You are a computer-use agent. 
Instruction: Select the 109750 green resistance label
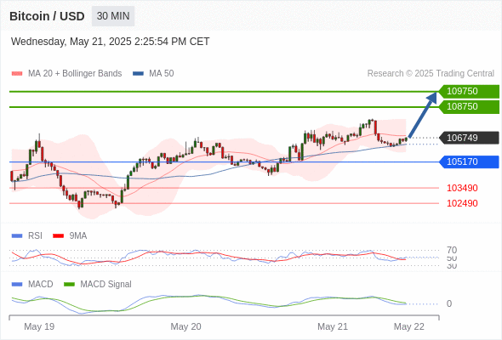(x=469, y=91)
